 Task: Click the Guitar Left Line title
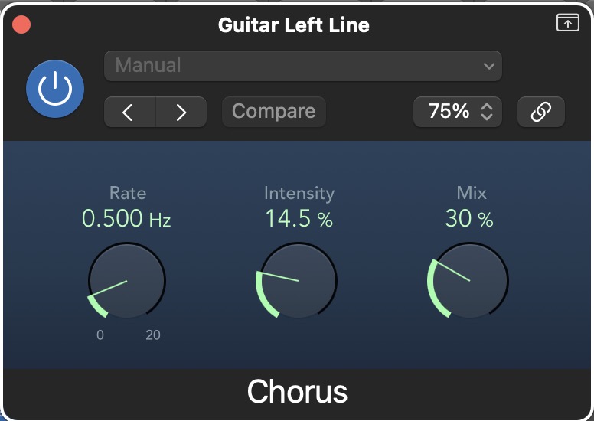[294, 25]
